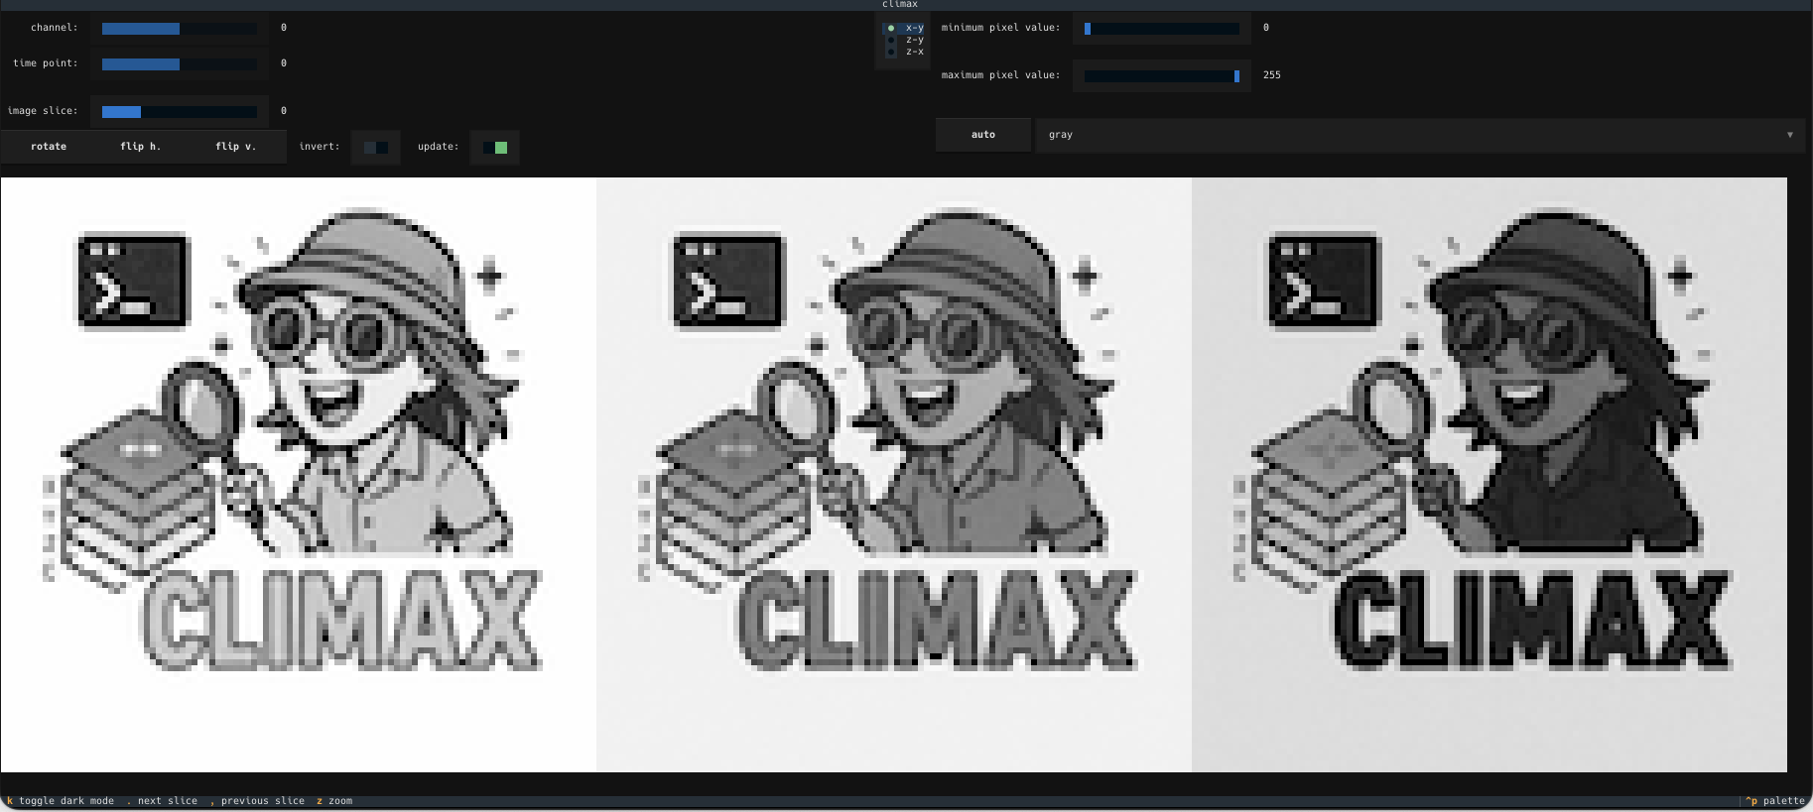The width and height of the screenshot is (1813, 812).
Task: Disable the update switch
Action: pos(494,148)
